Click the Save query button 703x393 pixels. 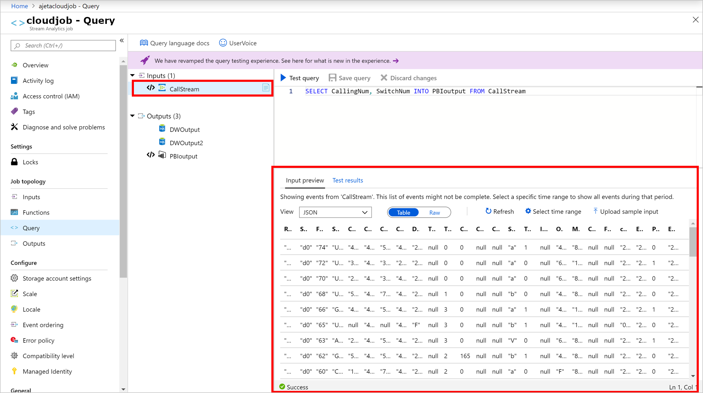(350, 78)
